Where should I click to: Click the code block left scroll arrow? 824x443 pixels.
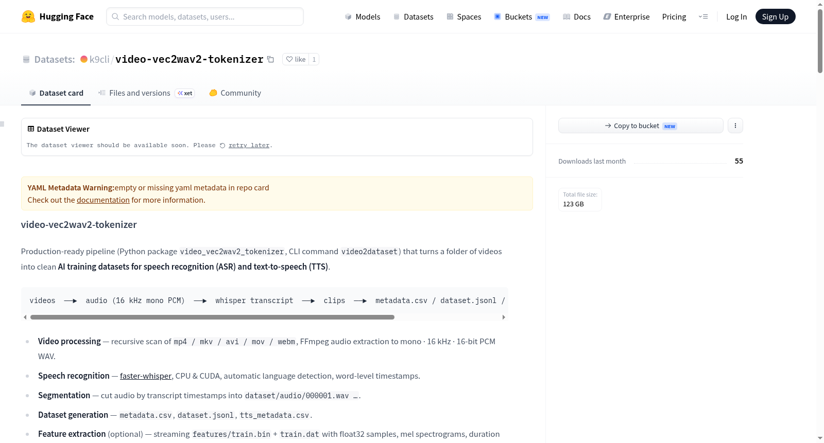tap(25, 317)
